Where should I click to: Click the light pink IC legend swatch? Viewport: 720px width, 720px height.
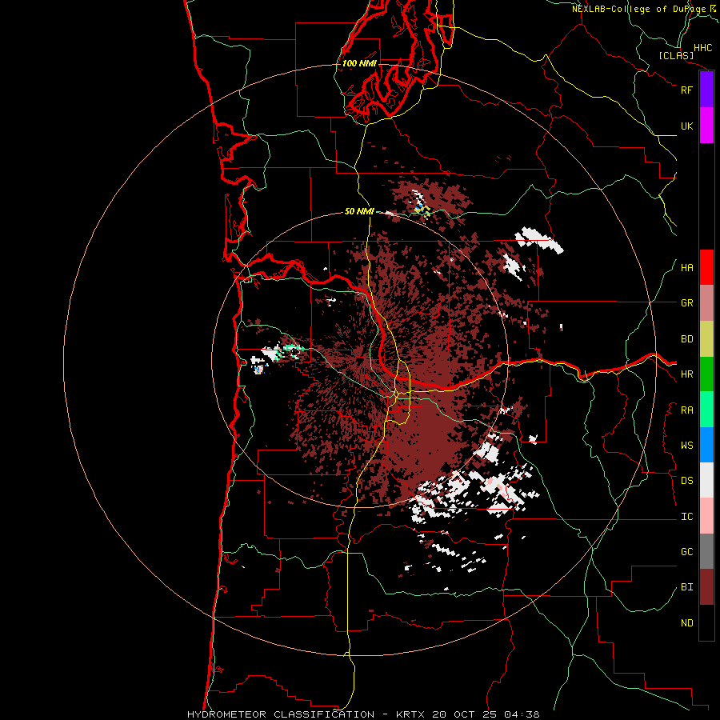(706, 516)
